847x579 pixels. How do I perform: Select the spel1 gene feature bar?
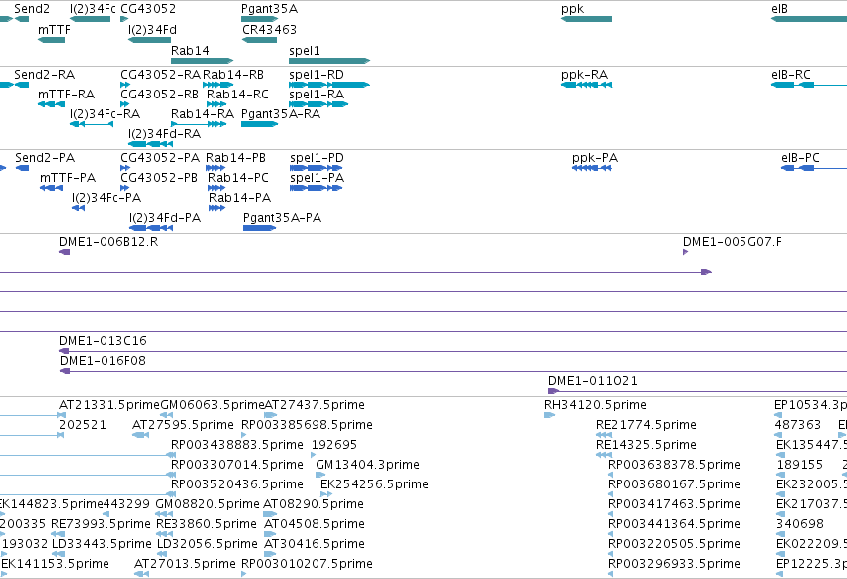point(329,61)
